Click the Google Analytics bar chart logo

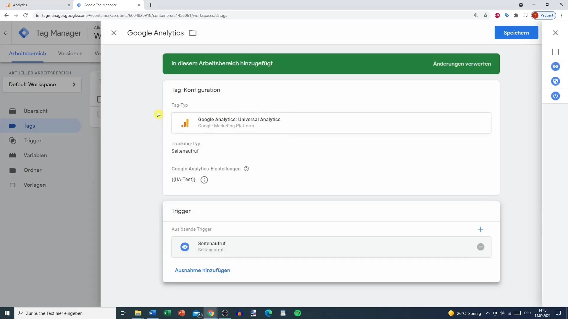tap(185, 123)
